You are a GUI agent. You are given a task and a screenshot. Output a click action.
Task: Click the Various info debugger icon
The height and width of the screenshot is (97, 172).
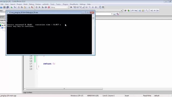103,7
